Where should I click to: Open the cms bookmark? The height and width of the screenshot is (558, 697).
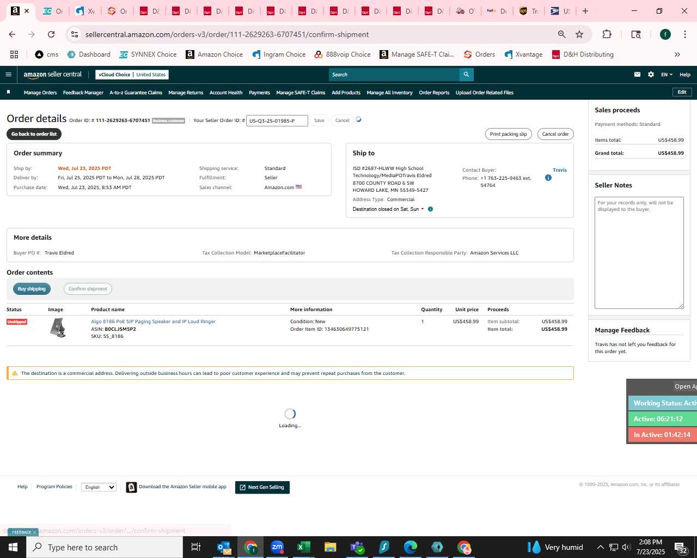(47, 54)
